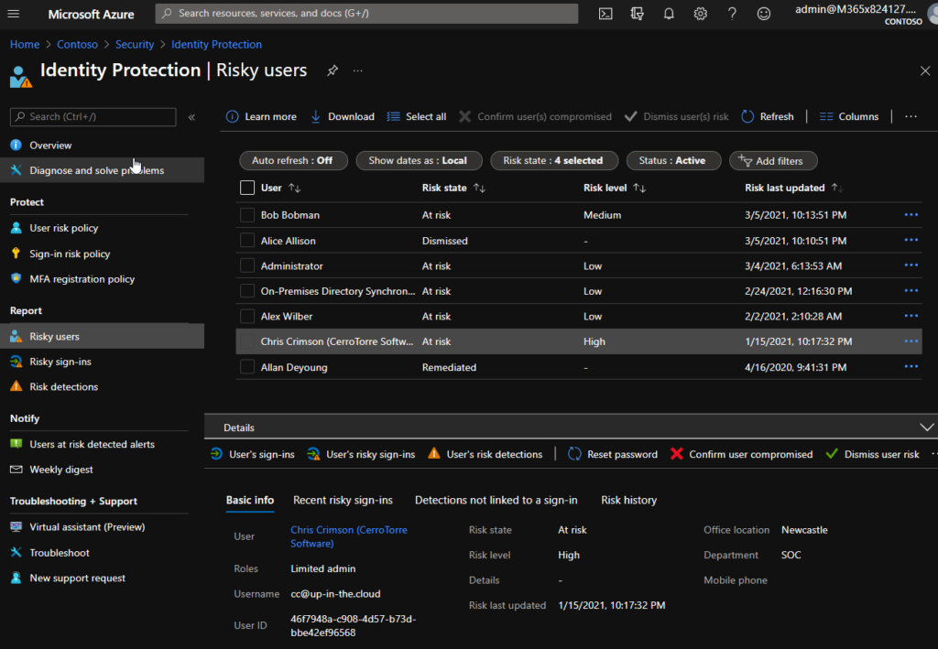Add filters to the risky users table

click(773, 160)
